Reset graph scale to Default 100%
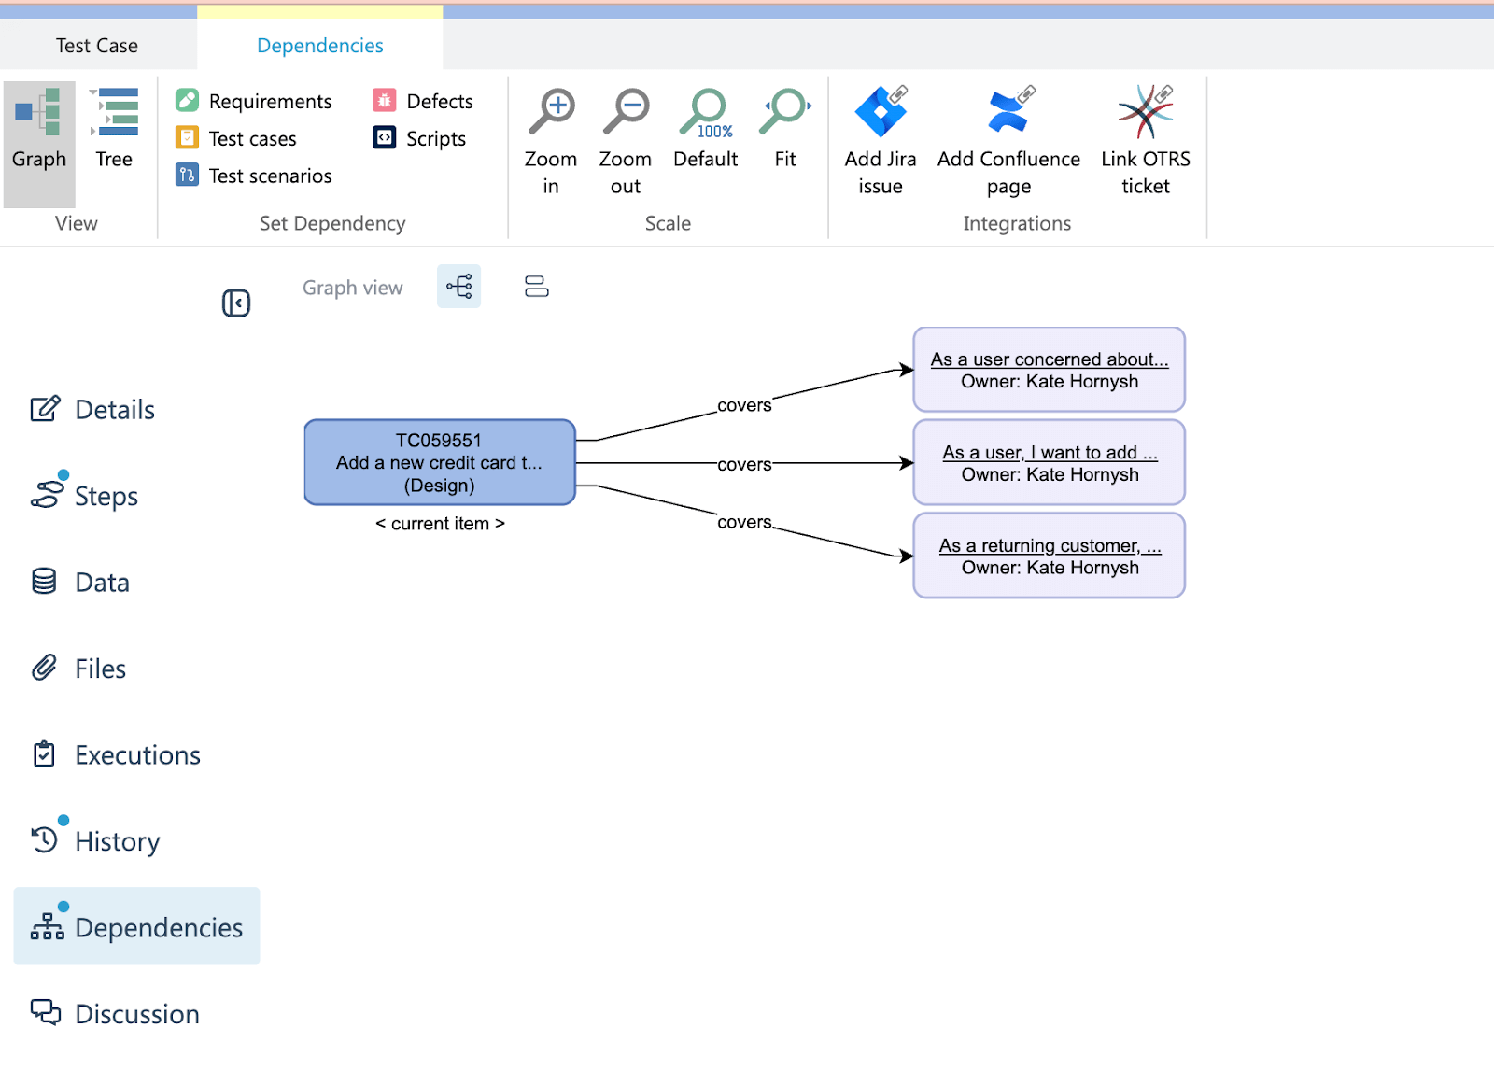This screenshot has width=1494, height=1070. pos(705,140)
